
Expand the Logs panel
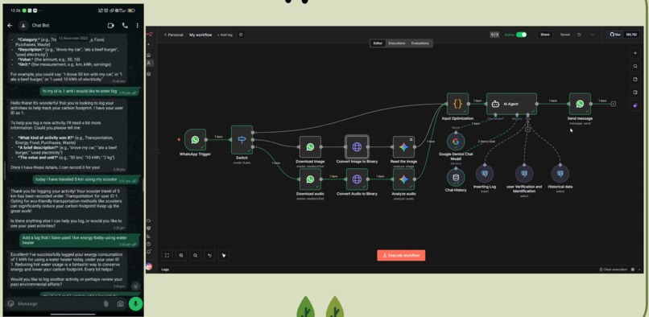(639, 270)
